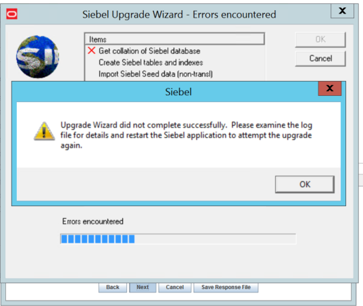This screenshot has height=306, width=363.
Task: Select the Items column header
Action: coord(175,39)
